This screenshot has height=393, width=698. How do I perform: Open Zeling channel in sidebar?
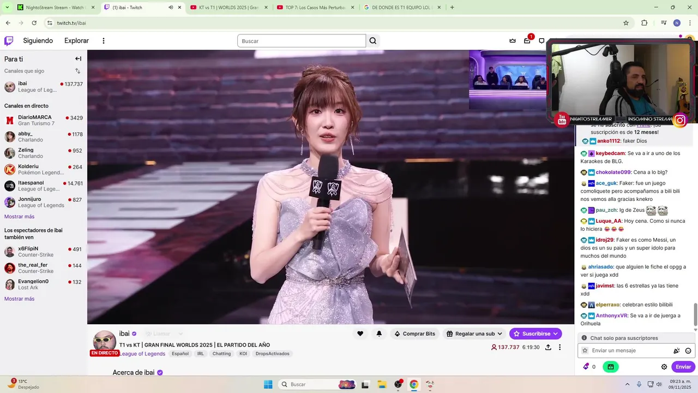click(x=44, y=153)
